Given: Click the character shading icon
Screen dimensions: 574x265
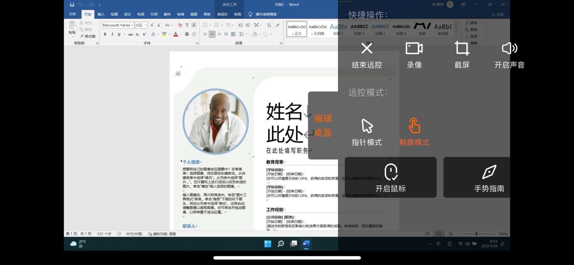Looking at the screenshot, I should pyautogui.click(x=187, y=34).
